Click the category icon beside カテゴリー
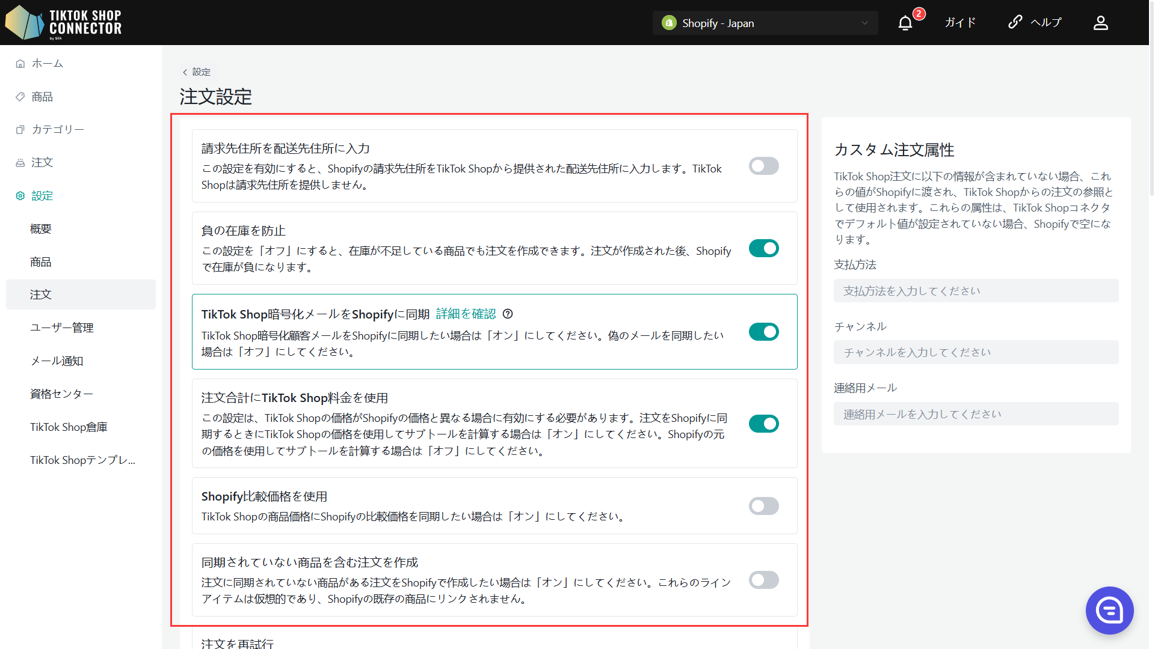The height and width of the screenshot is (649, 1155). (20, 130)
